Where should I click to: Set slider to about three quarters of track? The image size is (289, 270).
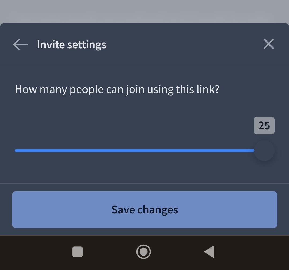194,151
